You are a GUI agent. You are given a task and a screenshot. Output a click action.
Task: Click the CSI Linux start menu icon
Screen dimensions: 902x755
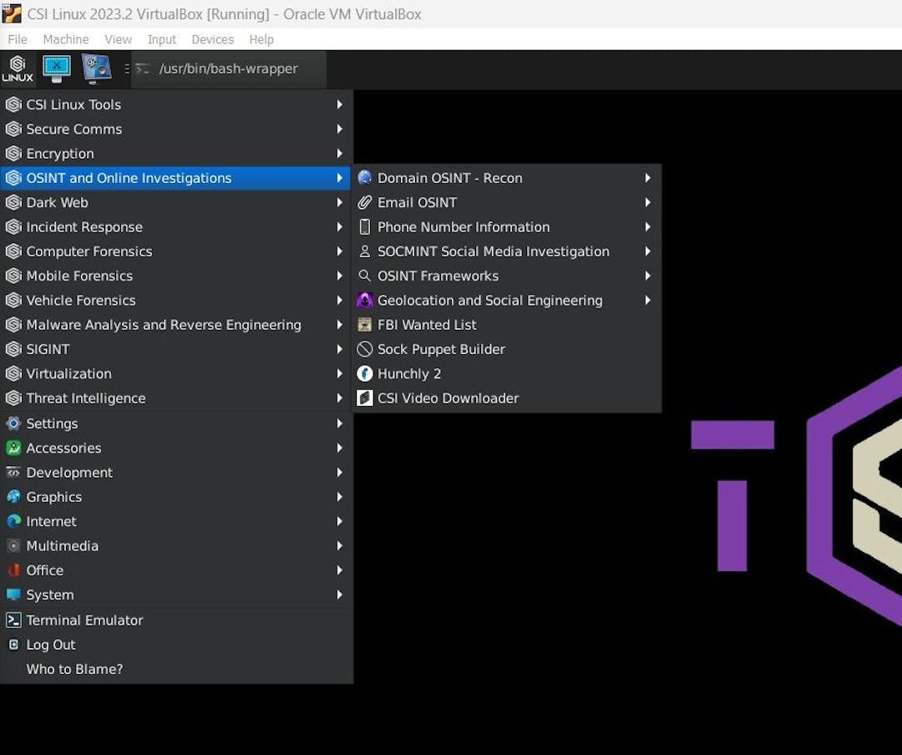[x=17, y=68]
